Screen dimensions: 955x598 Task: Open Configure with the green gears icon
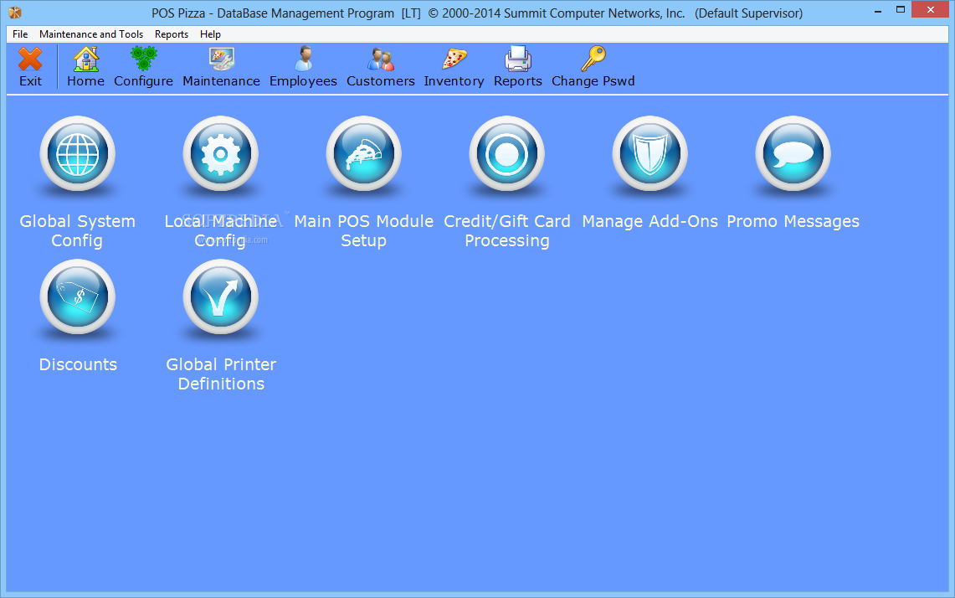click(x=144, y=59)
